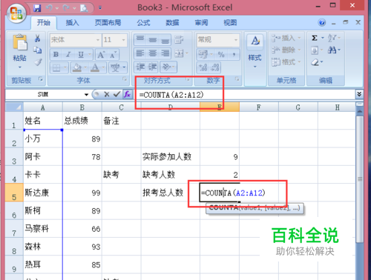Click the Wrap Text icon
Viewport: 371px width, 280px height.
[x=179, y=40]
